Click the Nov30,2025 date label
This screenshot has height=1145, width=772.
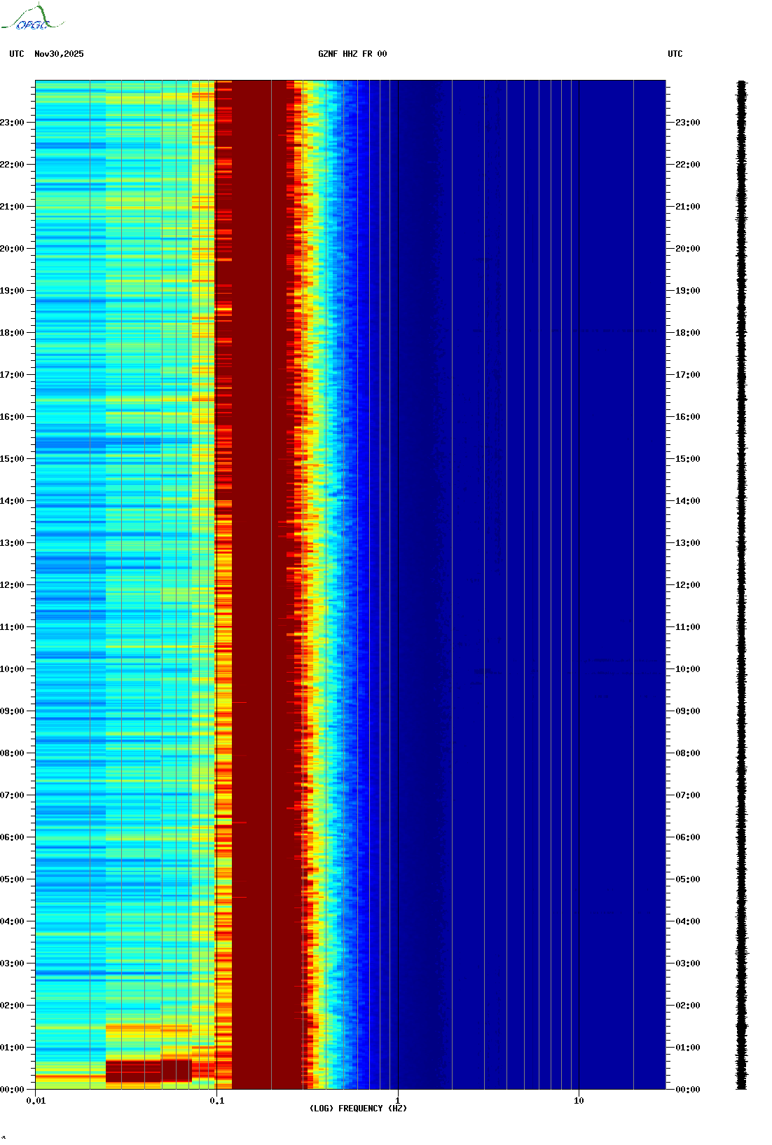59,54
